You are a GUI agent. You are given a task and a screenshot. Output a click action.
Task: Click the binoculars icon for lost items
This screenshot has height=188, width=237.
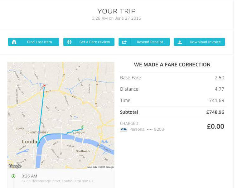pos(14,42)
